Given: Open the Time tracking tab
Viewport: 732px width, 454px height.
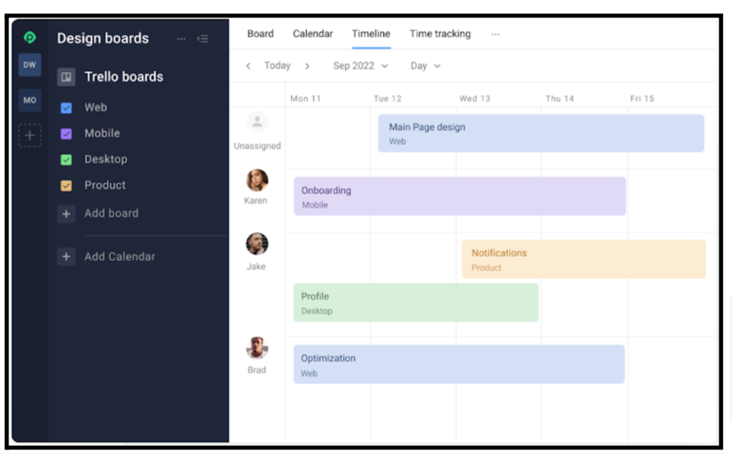Looking at the screenshot, I should (440, 34).
